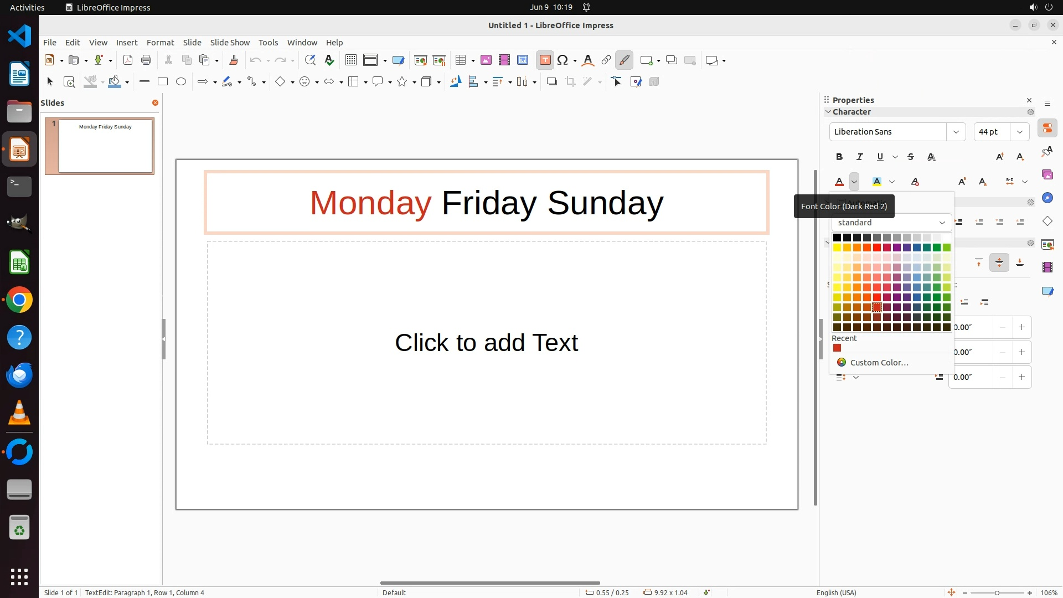Open the Liberation Sans font name dropdown
1063x598 pixels.
(956, 132)
